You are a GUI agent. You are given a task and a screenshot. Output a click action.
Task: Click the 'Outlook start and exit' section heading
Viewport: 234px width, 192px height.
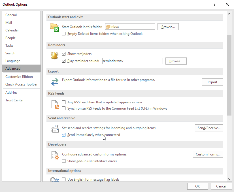click(x=65, y=17)
